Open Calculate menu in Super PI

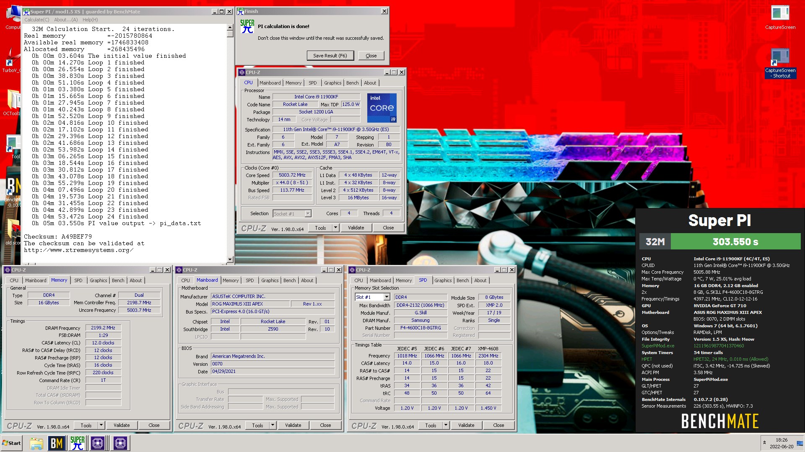(x=36, y=20)
